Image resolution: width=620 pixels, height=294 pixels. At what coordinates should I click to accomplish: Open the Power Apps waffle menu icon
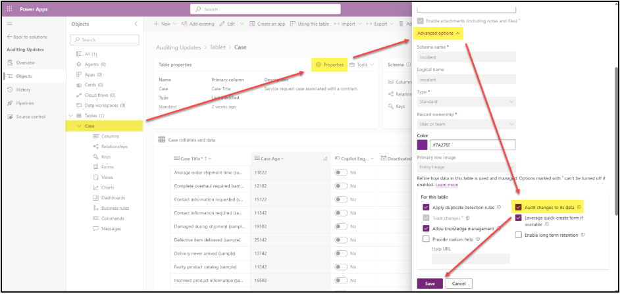9,9
